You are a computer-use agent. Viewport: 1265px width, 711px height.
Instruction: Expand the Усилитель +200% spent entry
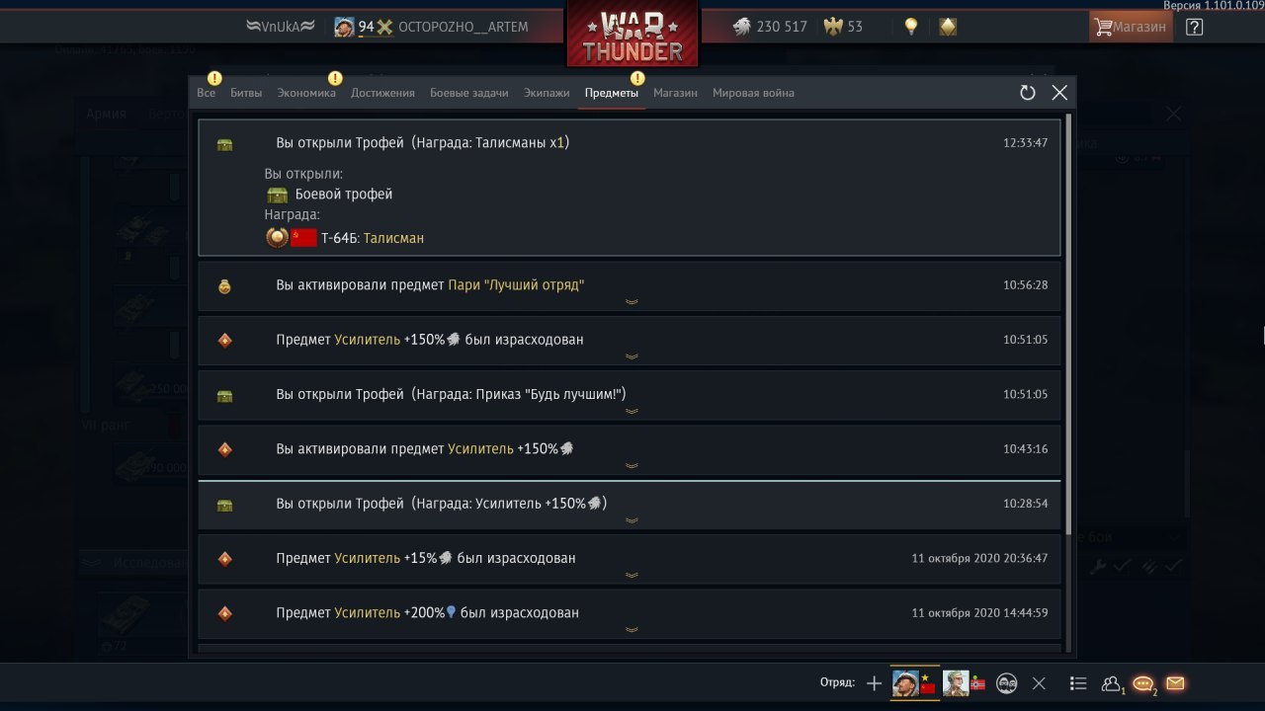(x=630, y=612)
